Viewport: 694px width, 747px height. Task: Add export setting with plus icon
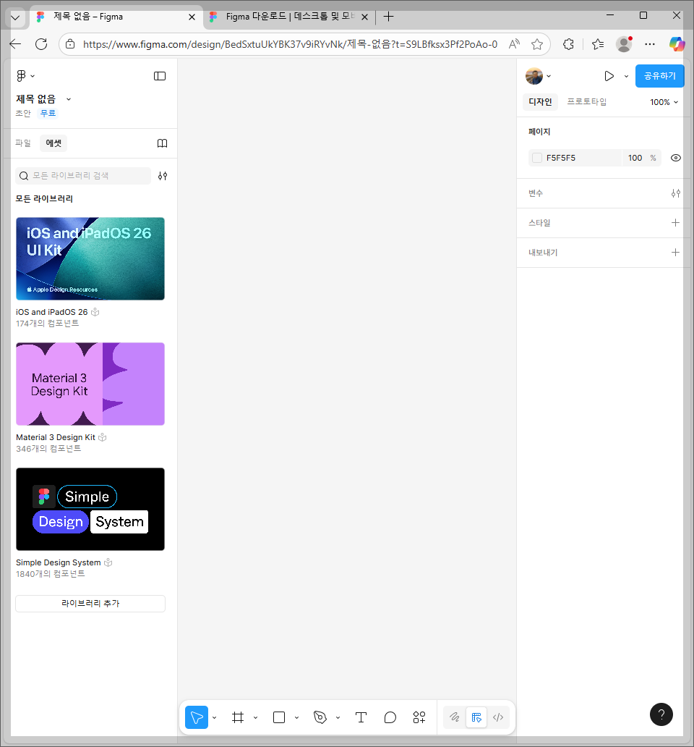(x=675, y=253)
